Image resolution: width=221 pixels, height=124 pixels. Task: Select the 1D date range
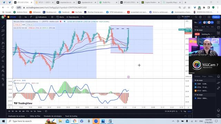(9, 111)
